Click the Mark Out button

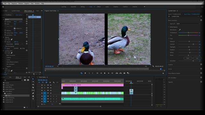coord(93,73)
